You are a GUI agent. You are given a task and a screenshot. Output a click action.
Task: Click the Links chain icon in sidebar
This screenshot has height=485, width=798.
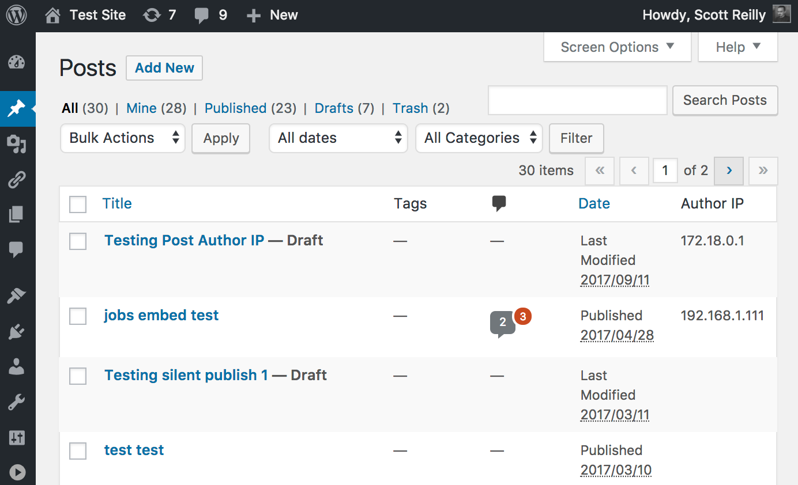[17, 180]
